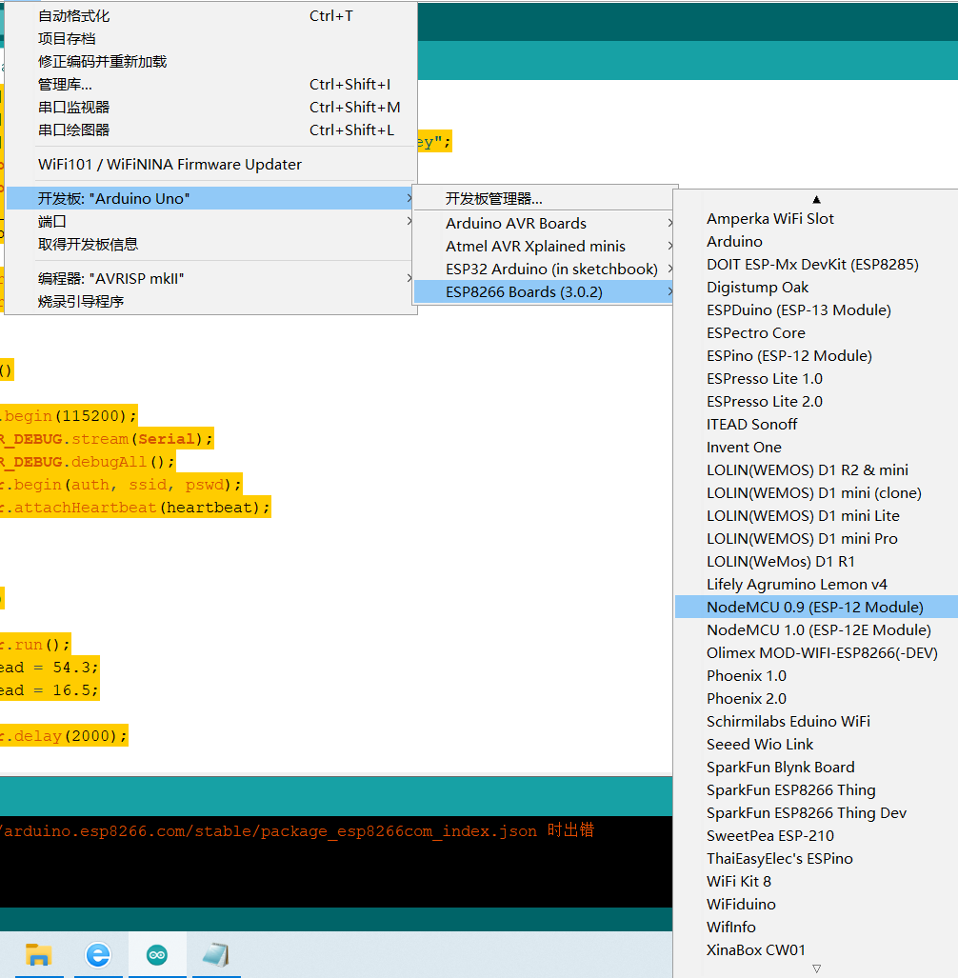958x978 pixels.
Task: Open Boards Manager (开发板管理器...)
Action: click(x=544, y=198)
